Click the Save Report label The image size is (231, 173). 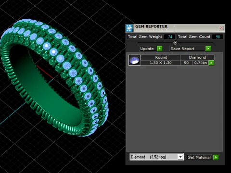click(187, 49)
